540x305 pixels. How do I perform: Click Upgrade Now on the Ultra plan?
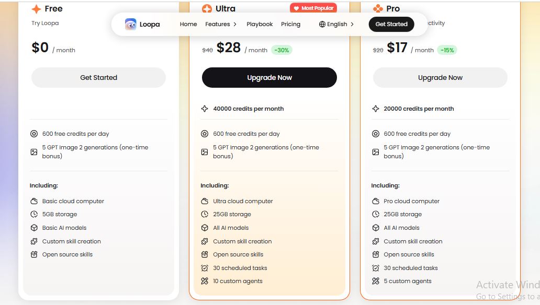click(269, 77)
